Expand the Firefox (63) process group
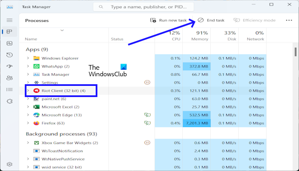The width and height of the screenshot is (299, 171). [x=28, y=123]
